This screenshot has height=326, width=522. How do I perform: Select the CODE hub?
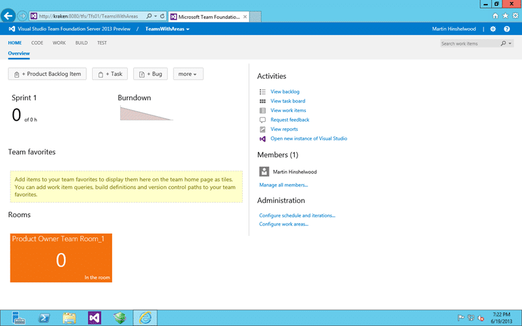(x=37, y=43)
